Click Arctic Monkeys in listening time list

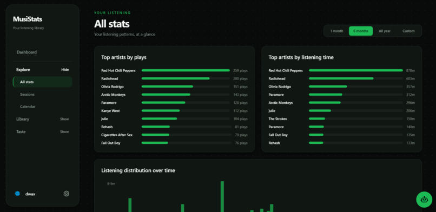coord(281,103)
